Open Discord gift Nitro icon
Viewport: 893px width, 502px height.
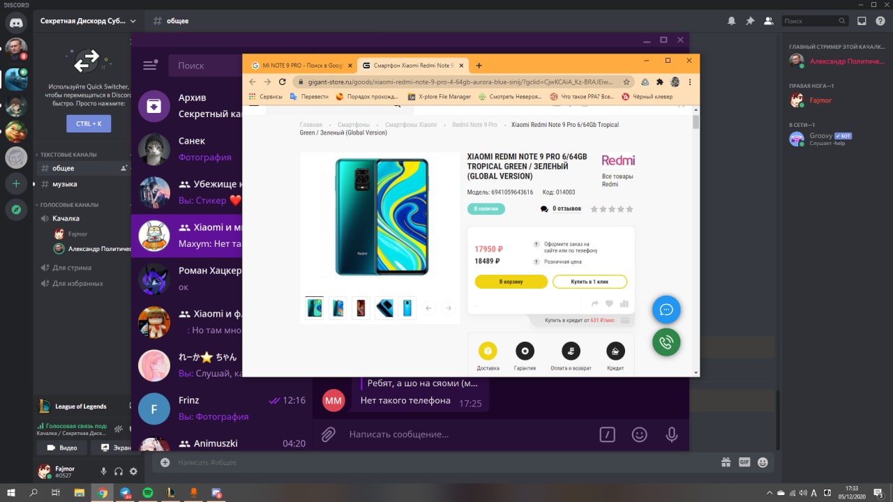(x=726, y=462)
